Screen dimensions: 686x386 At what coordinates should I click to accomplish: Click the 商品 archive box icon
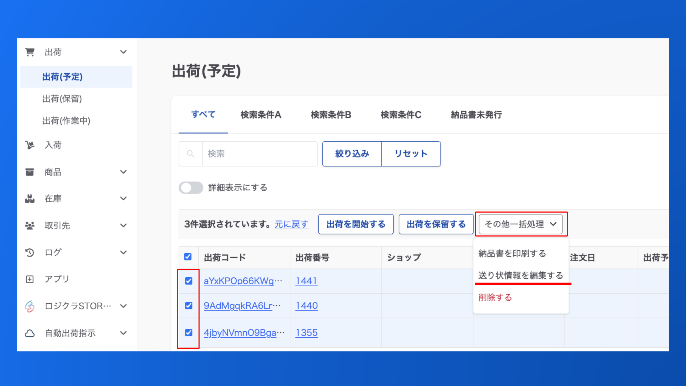[30, 172]
